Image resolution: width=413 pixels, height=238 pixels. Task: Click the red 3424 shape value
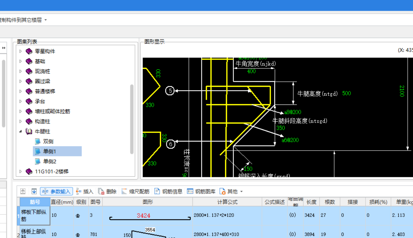tap(143, 216)
